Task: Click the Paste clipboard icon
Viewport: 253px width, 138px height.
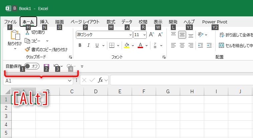Action: point(15,35)
